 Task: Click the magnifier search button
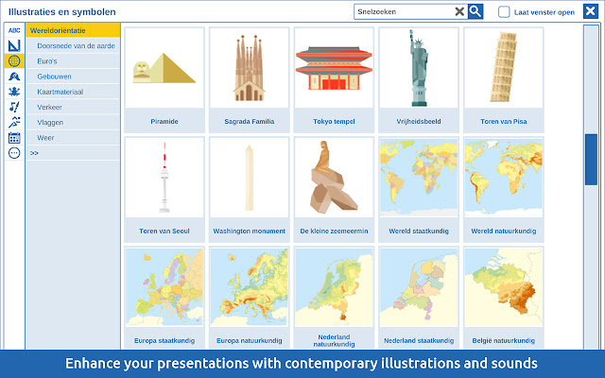[x=475, y=12]
